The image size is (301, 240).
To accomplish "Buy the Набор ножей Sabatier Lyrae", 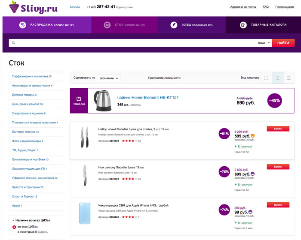I will coord(278,129).
